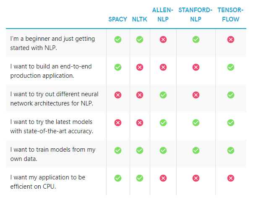The image size is (253, 200).
Task: Click AllenNLP's green check for neural architectures
Action: click(163, 95)
